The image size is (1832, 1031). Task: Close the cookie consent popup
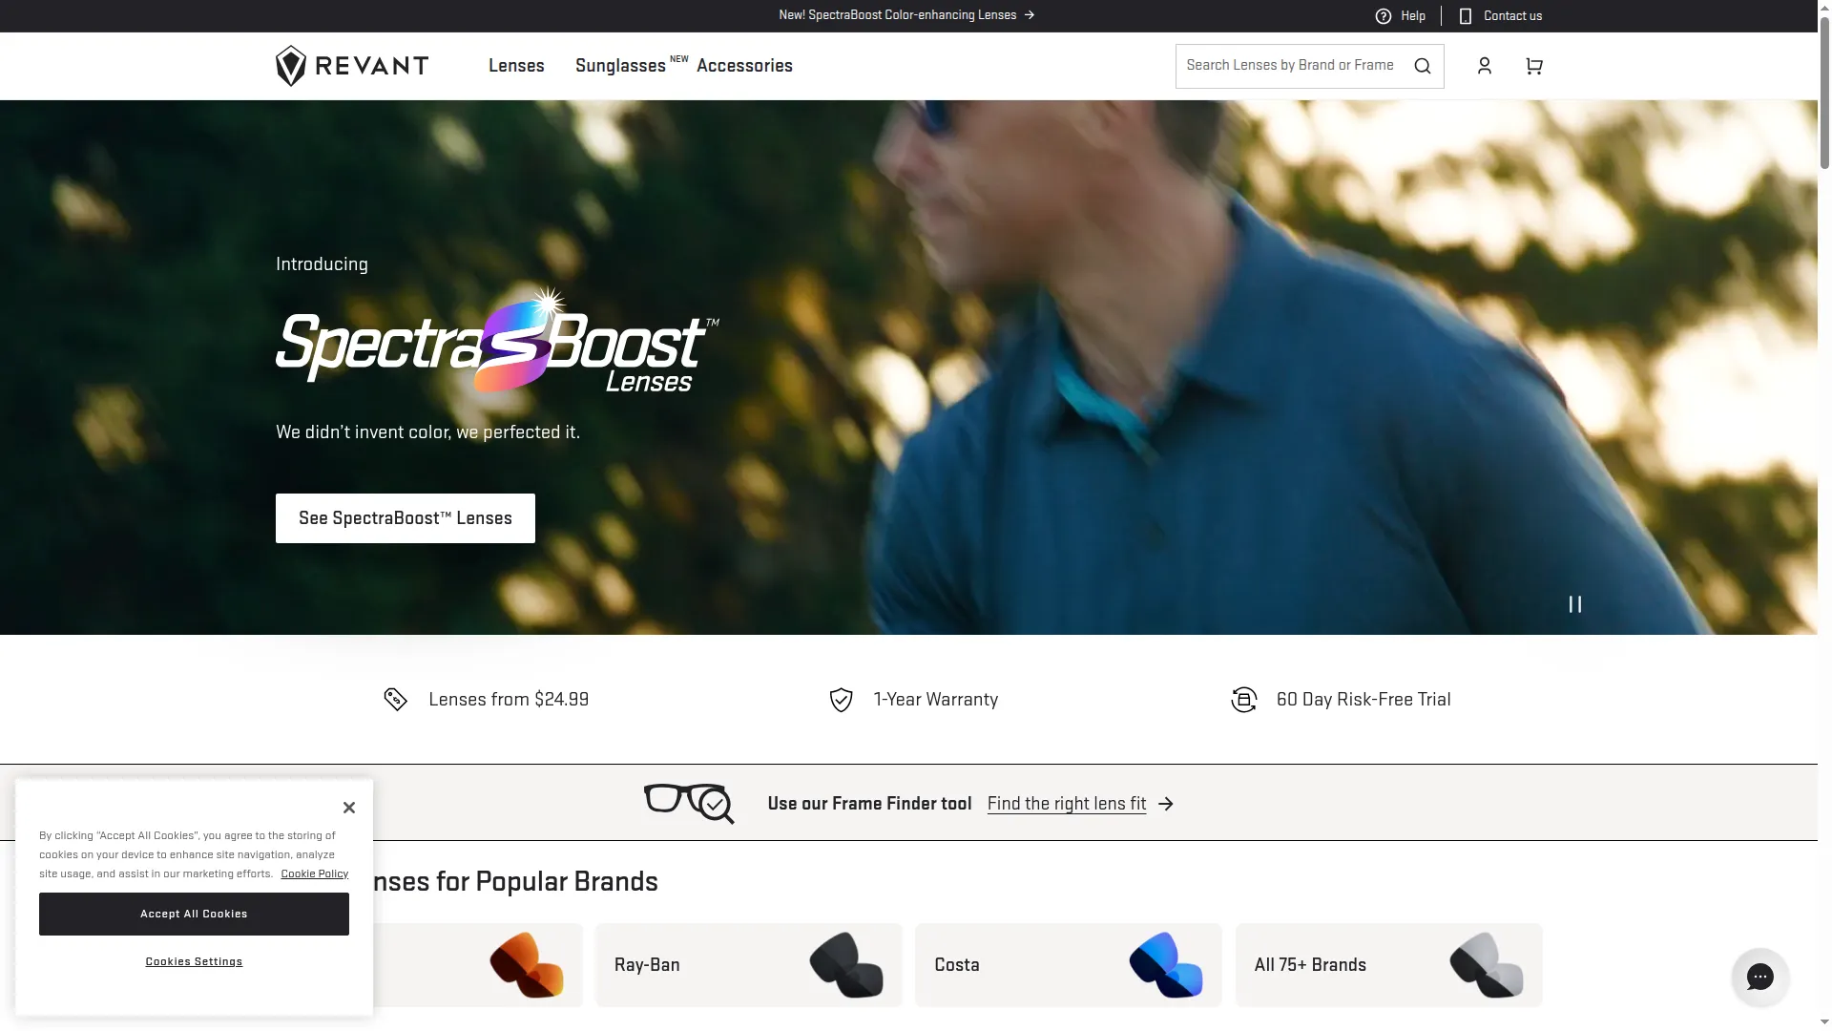point(349,808)
